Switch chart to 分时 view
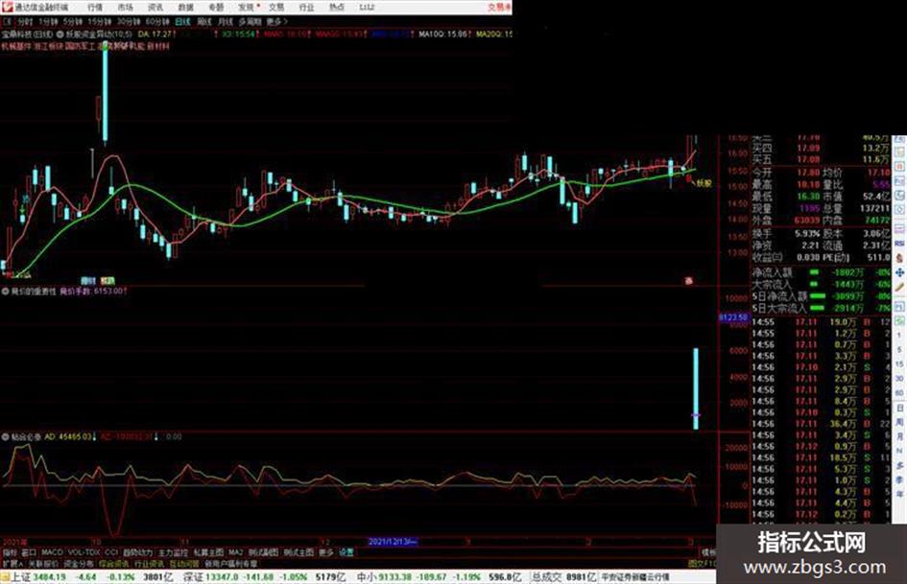 pos(24,21)
